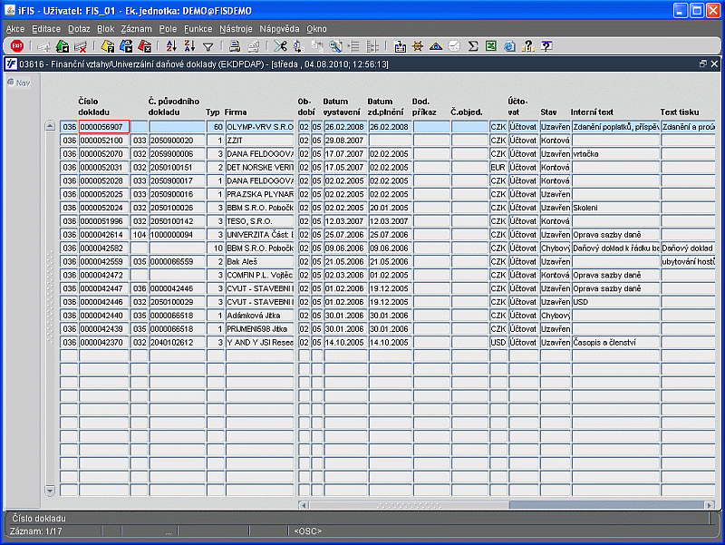Click document number field 0000056907
The image size is (725, 545).
104,127
